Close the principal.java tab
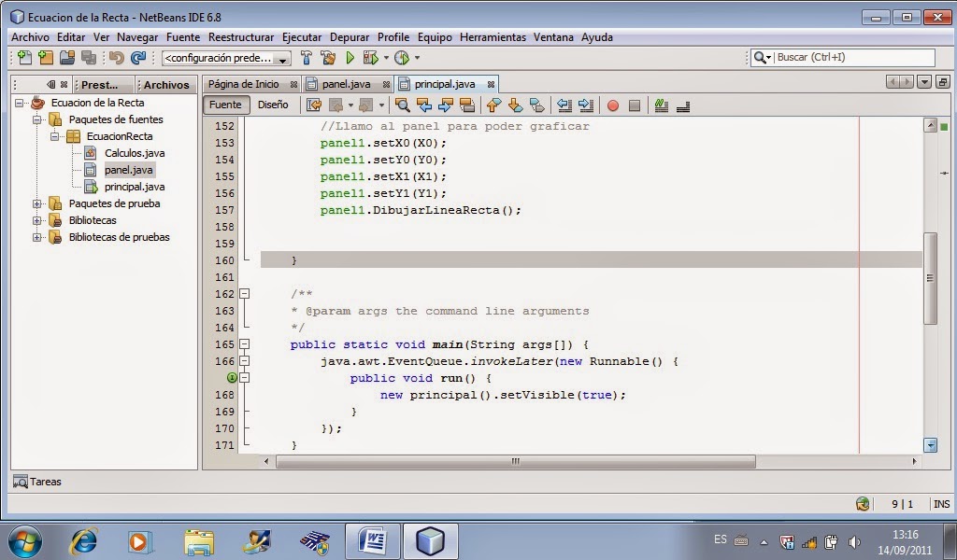 (491, 85)
